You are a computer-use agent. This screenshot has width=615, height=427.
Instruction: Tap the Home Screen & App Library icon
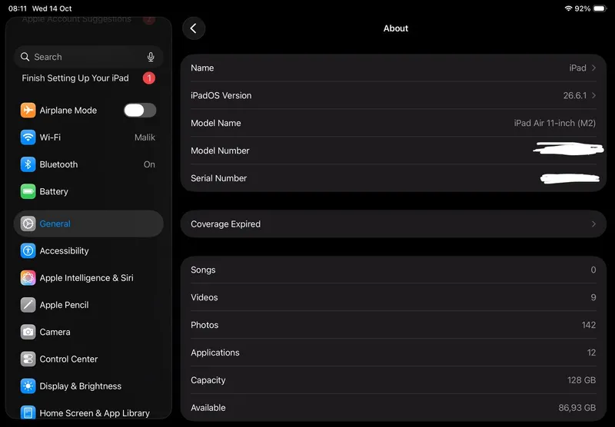tap(28, 412)
